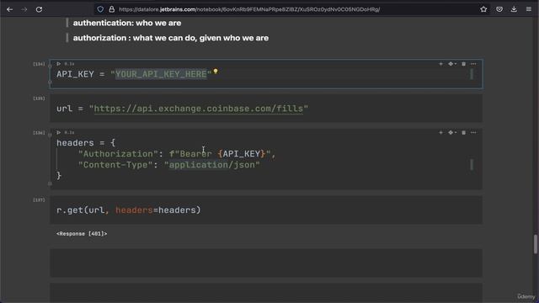Delete the headers cell with the trash icon

[463, 133]
